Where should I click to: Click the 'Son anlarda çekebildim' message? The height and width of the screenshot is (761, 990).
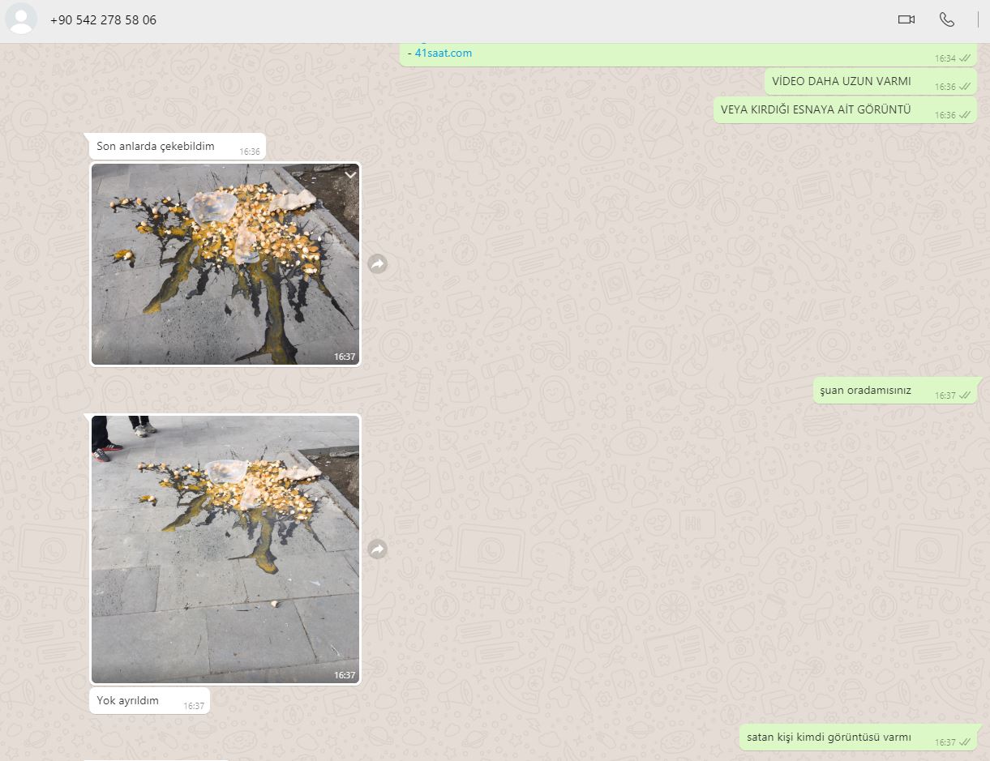155,147
